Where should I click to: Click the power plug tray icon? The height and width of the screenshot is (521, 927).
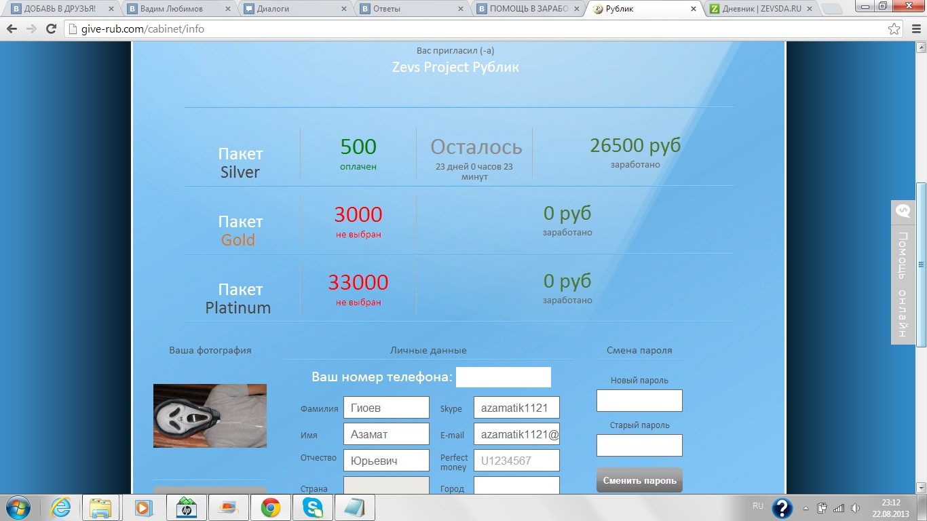(822, 507)
